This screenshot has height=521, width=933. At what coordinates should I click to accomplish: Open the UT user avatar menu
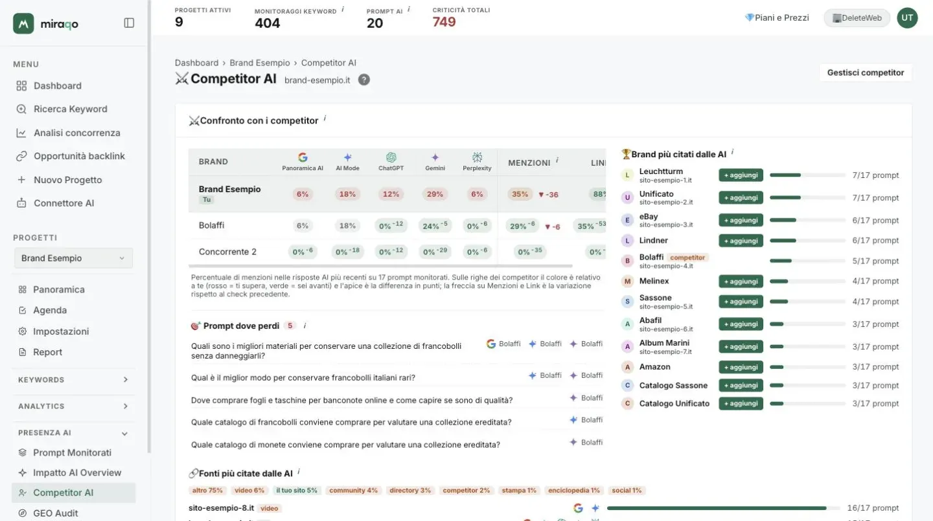(x=907, y=18)
